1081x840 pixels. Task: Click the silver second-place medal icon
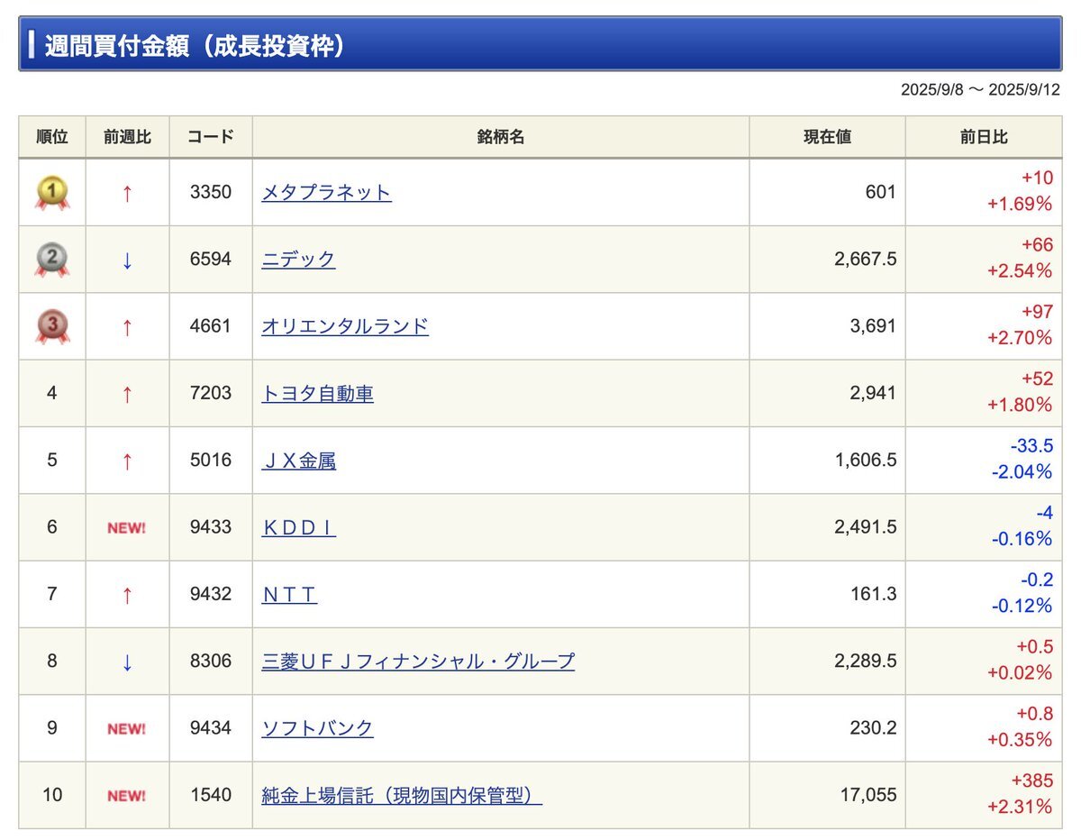pos(52,260)
